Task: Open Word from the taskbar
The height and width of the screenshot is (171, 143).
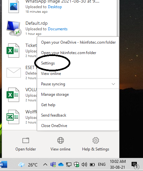Action: [x=4, y=164]
